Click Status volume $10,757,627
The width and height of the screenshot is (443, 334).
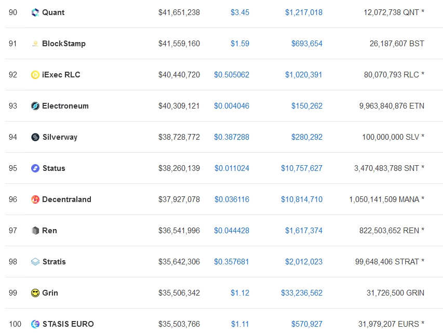pyautogui.click(x=302, y=168)
